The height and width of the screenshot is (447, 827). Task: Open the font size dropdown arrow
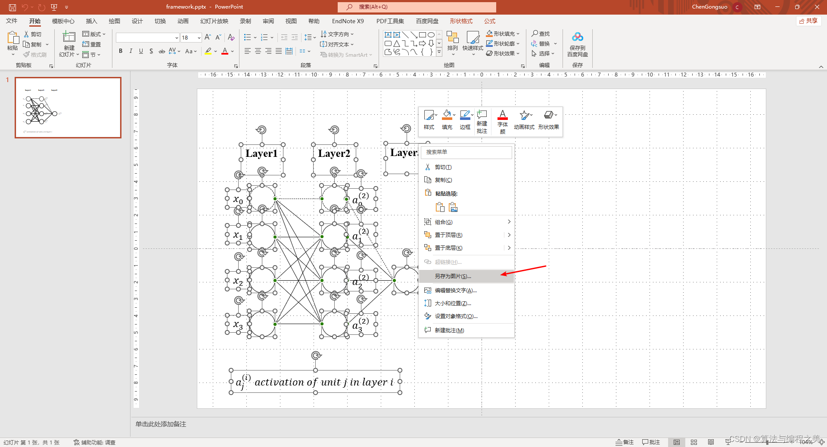(x=199, y=38)
